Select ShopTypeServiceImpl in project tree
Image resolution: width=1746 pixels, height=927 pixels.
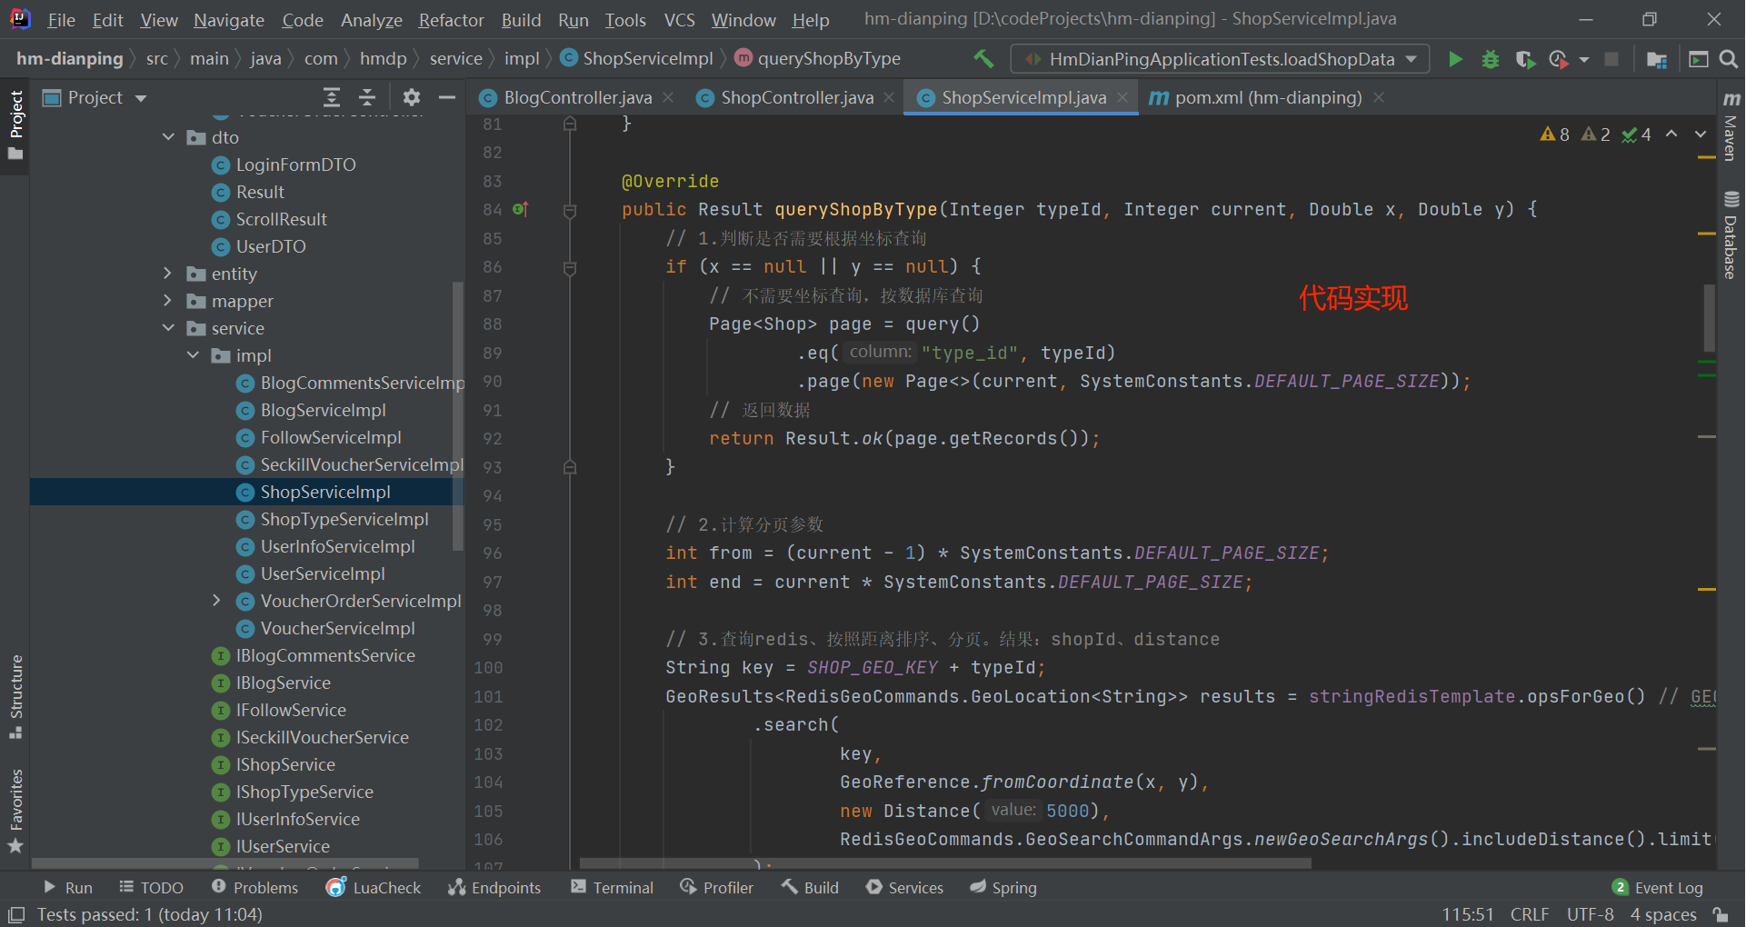pos(344,519)
